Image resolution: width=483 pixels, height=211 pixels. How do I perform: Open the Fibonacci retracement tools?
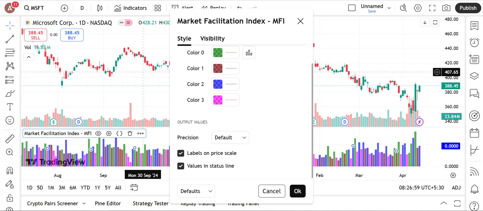[x=10, y=53]
